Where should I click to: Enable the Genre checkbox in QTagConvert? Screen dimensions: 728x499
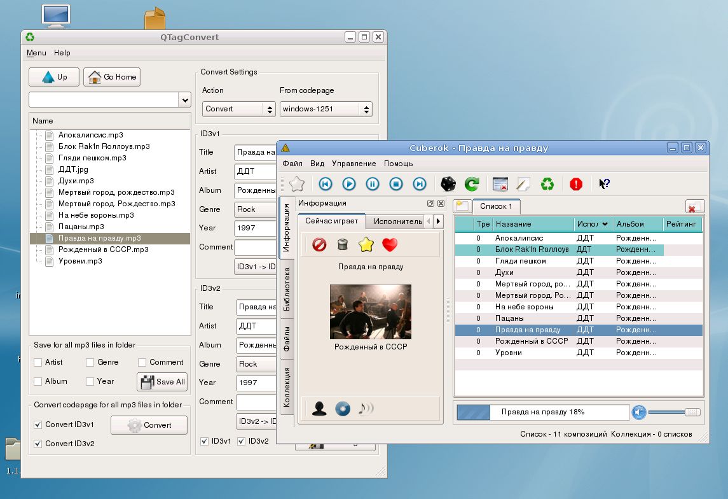[90, 362]
